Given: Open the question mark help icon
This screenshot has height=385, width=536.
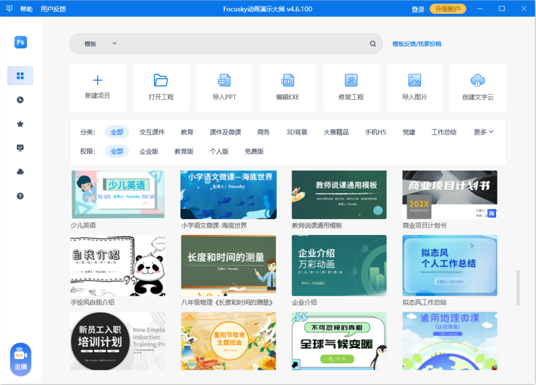Looking at the screenshot, I should [20, 196].
